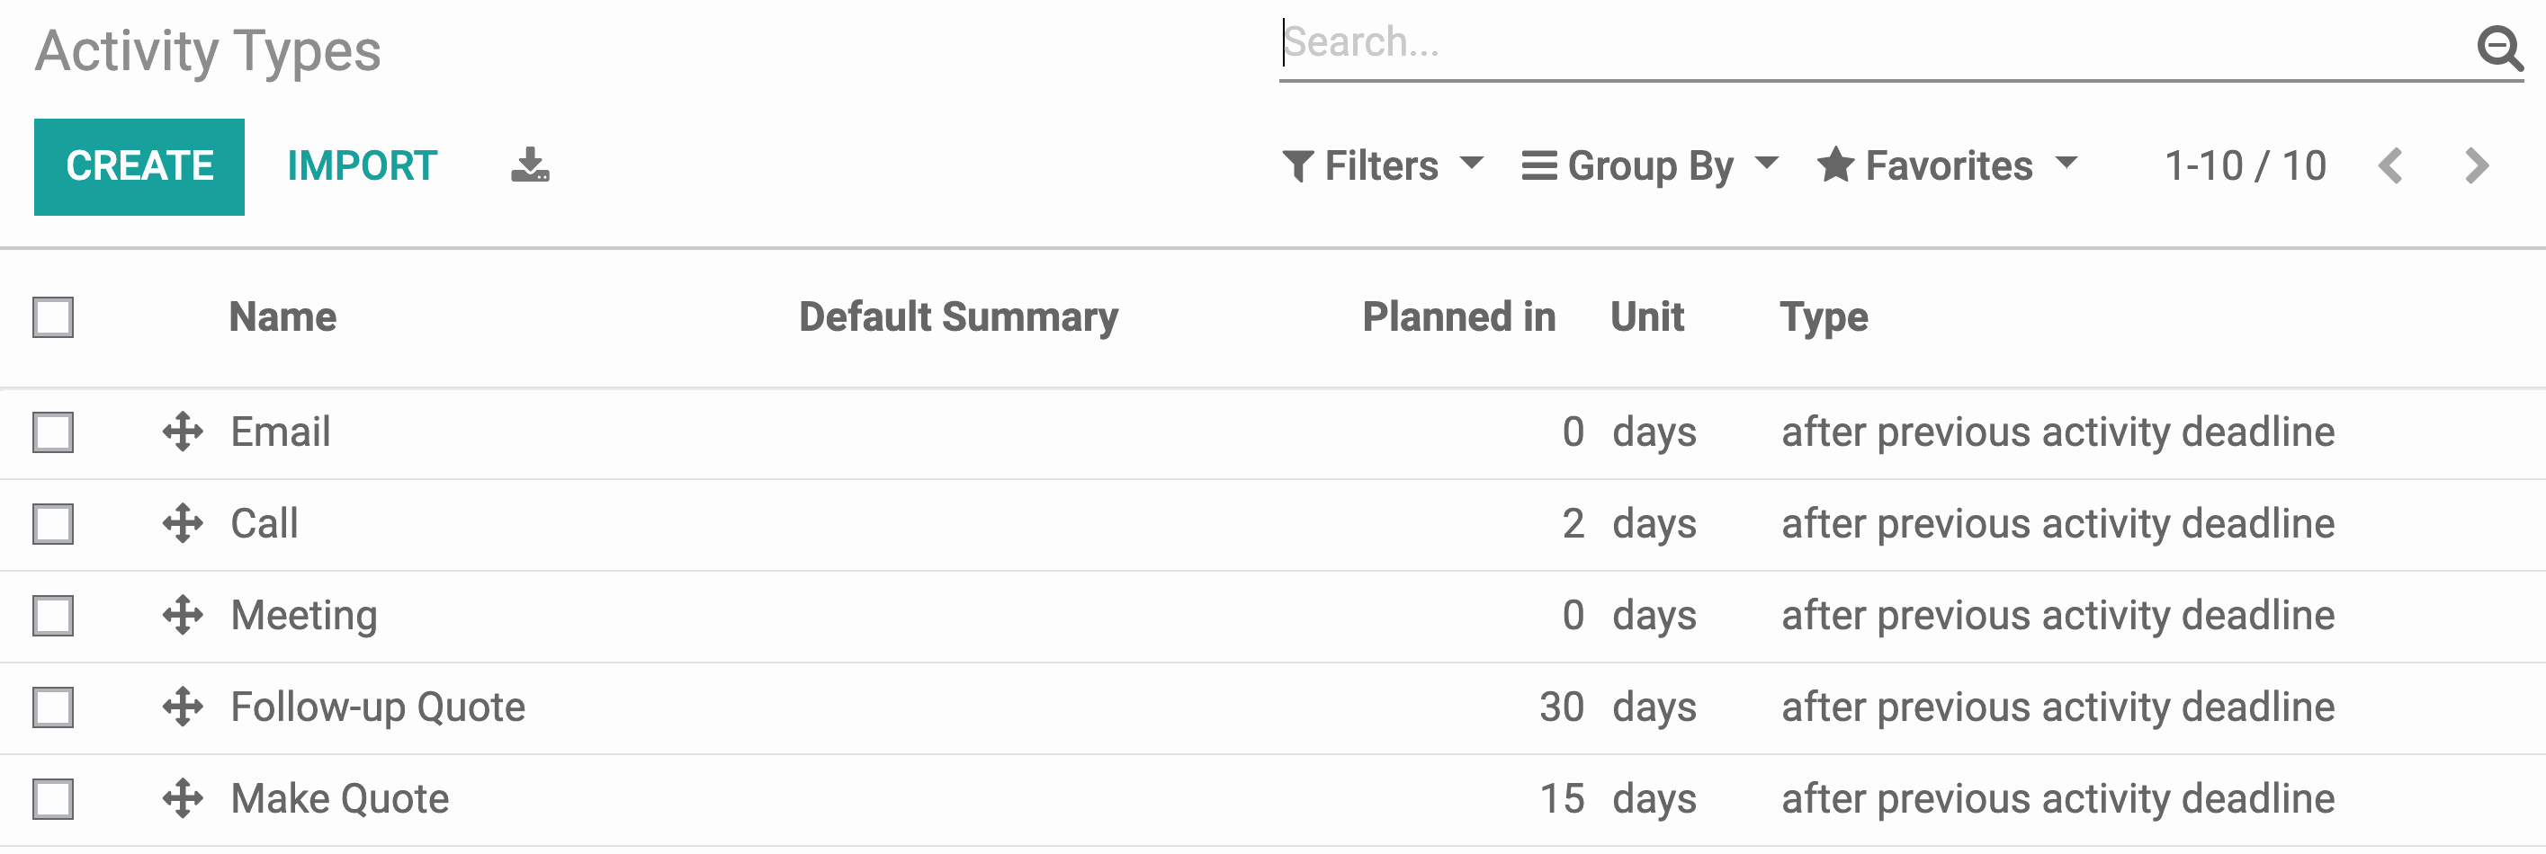Open the Filters dropdown
The height and width of the screenshot is (854, 2546).
coord(1382,166)
